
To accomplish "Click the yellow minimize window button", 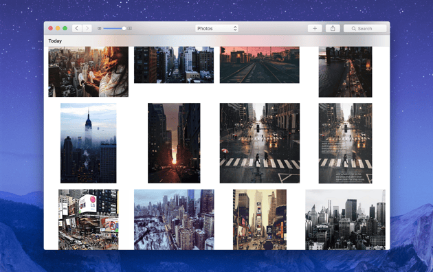I will point(58,28).
